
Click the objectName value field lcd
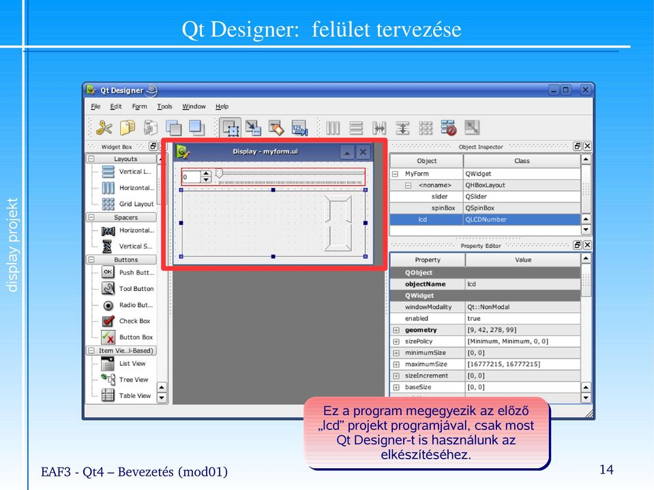(522, 284)
